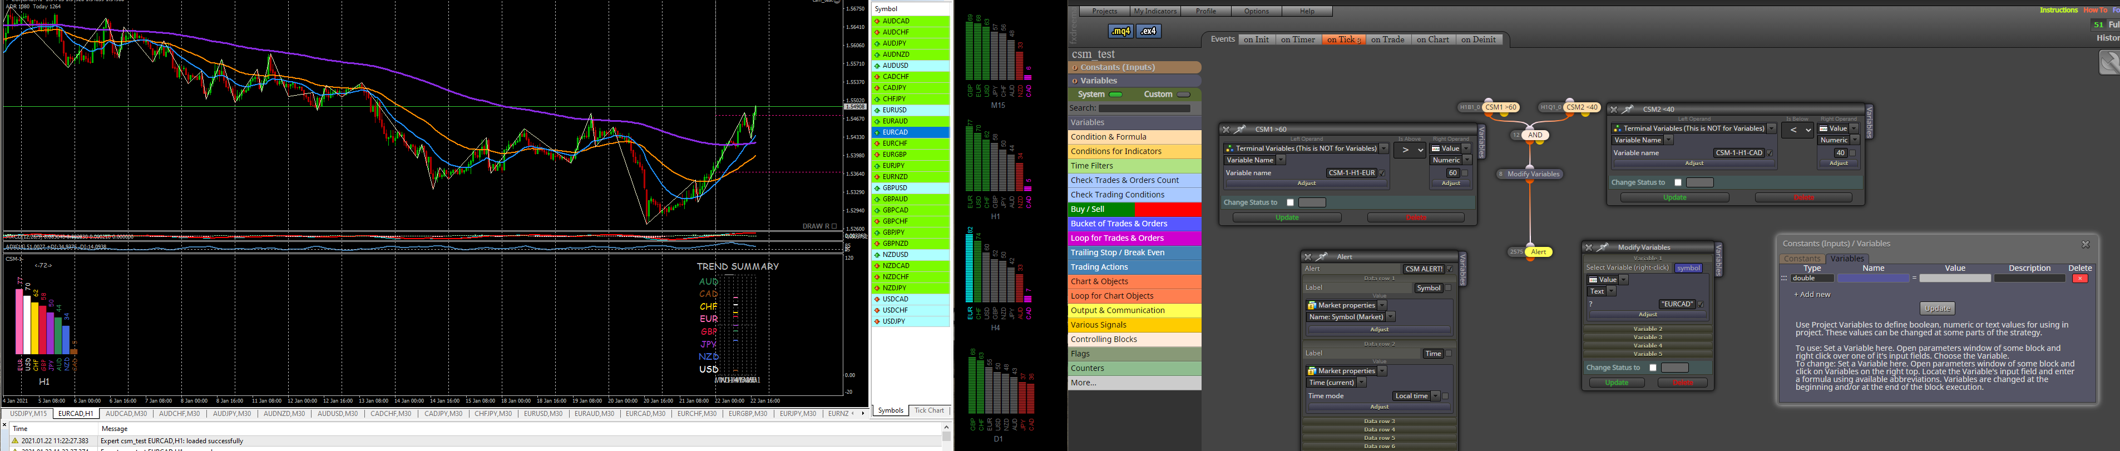Click status color box in CSM1 >60 panel
This screenshot has width=2120, height=451.
[1312, 202]
